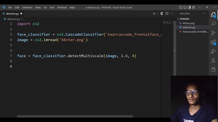Click unsaved dot on detector.py tab

tap(21, 14)
